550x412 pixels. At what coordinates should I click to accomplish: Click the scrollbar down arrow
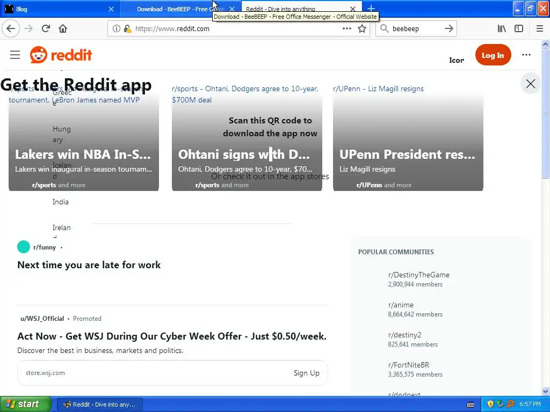pyautogui.click(x=545, y=391)
